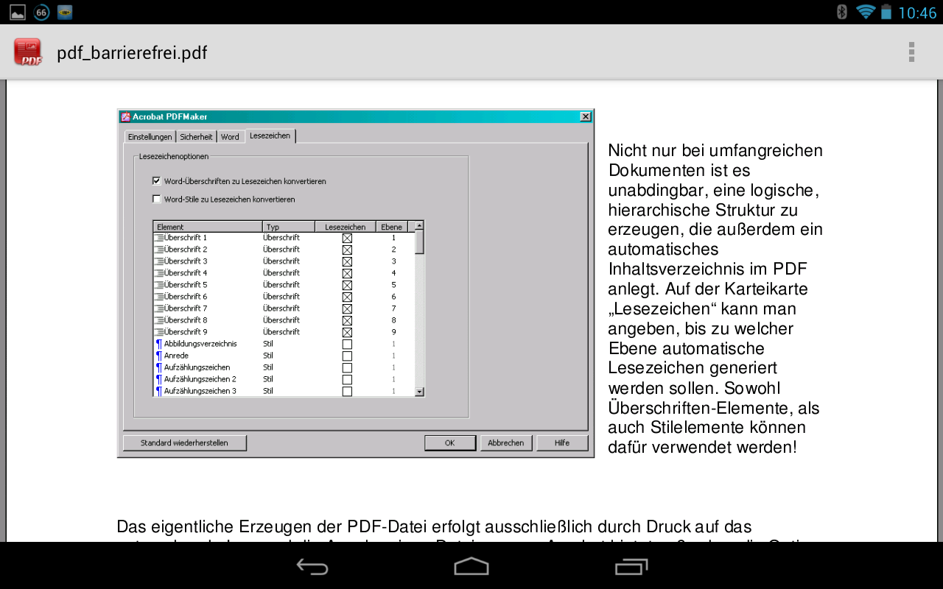Image resolution: width=943 pixels, height=589 pixels.
Task: Tap the Android back navigation button
Action: (x=312, y=566)
